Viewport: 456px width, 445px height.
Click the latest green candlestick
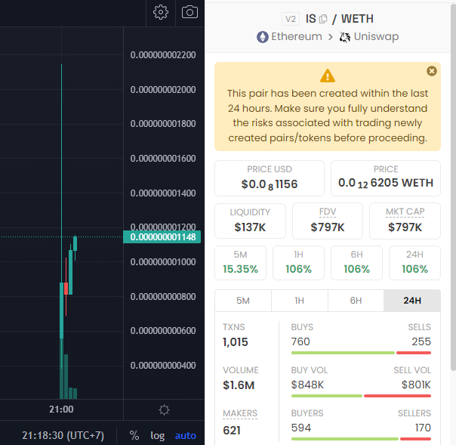(x=75, y=243)
